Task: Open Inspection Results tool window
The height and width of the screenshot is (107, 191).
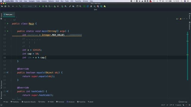Action: 29,102
